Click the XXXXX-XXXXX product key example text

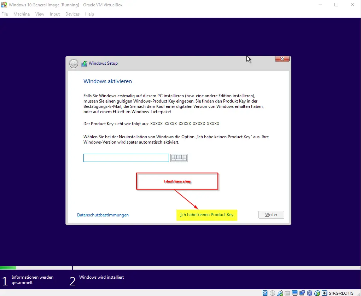[x=185, y=124]
